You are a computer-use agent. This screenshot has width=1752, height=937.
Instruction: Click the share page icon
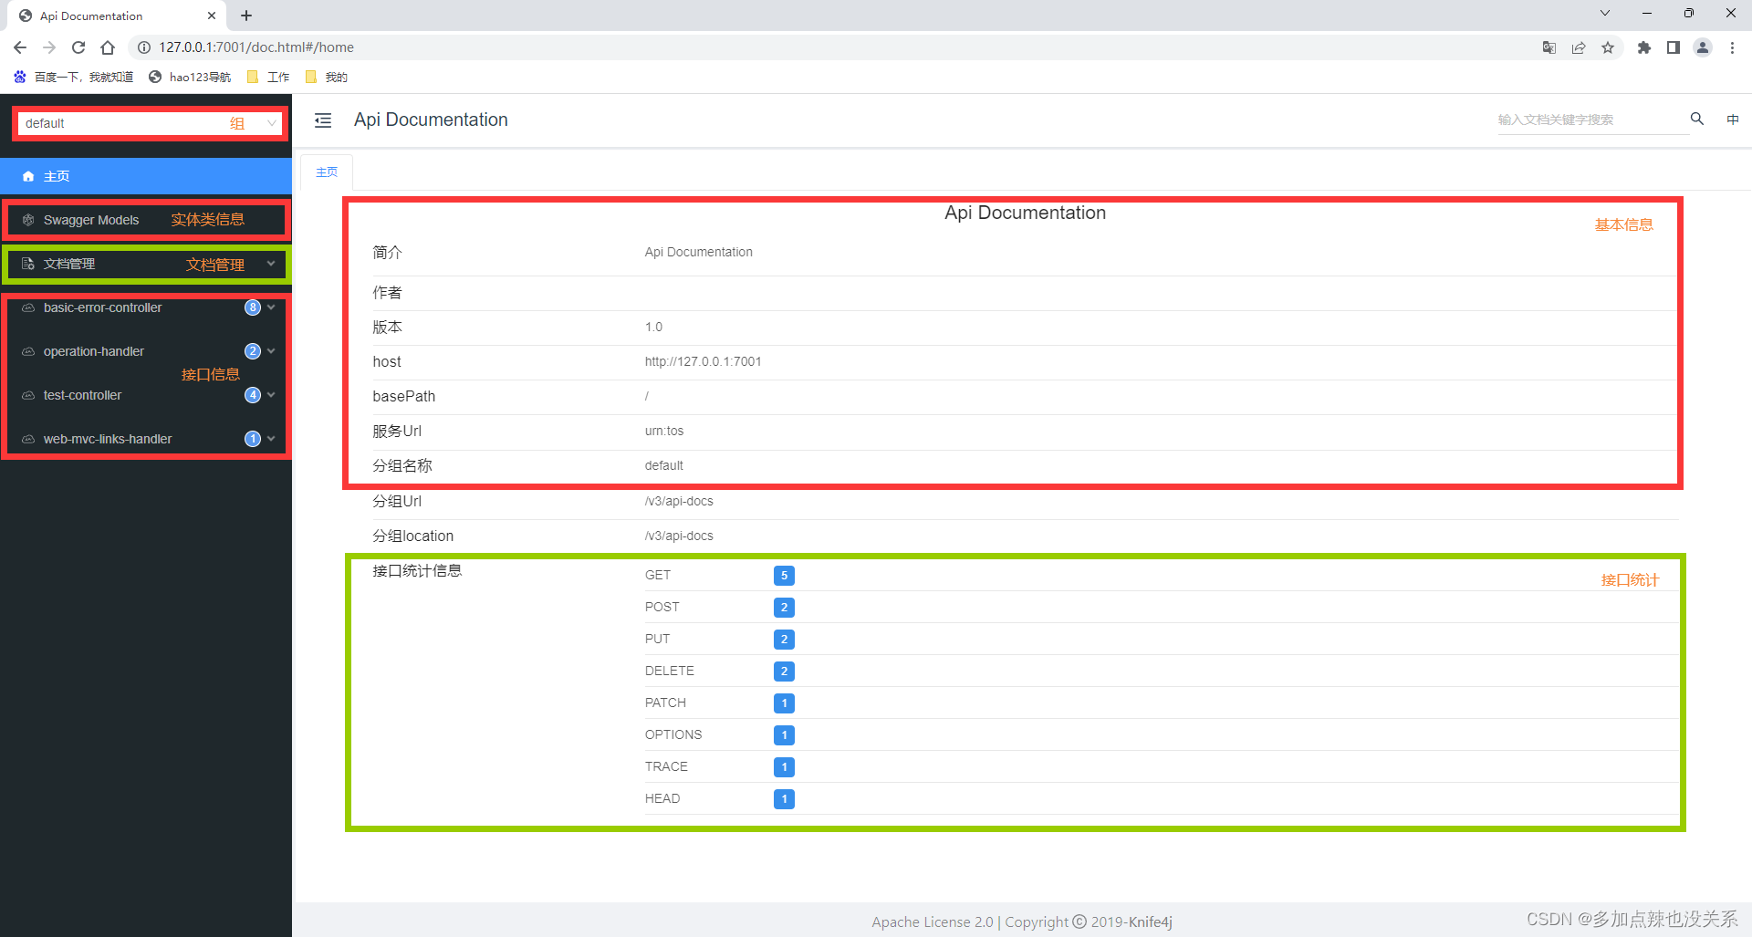[x=1579, y=47]
